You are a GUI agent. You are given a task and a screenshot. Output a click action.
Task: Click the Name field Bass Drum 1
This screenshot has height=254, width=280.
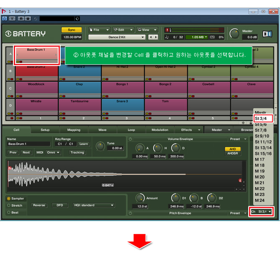28,144
